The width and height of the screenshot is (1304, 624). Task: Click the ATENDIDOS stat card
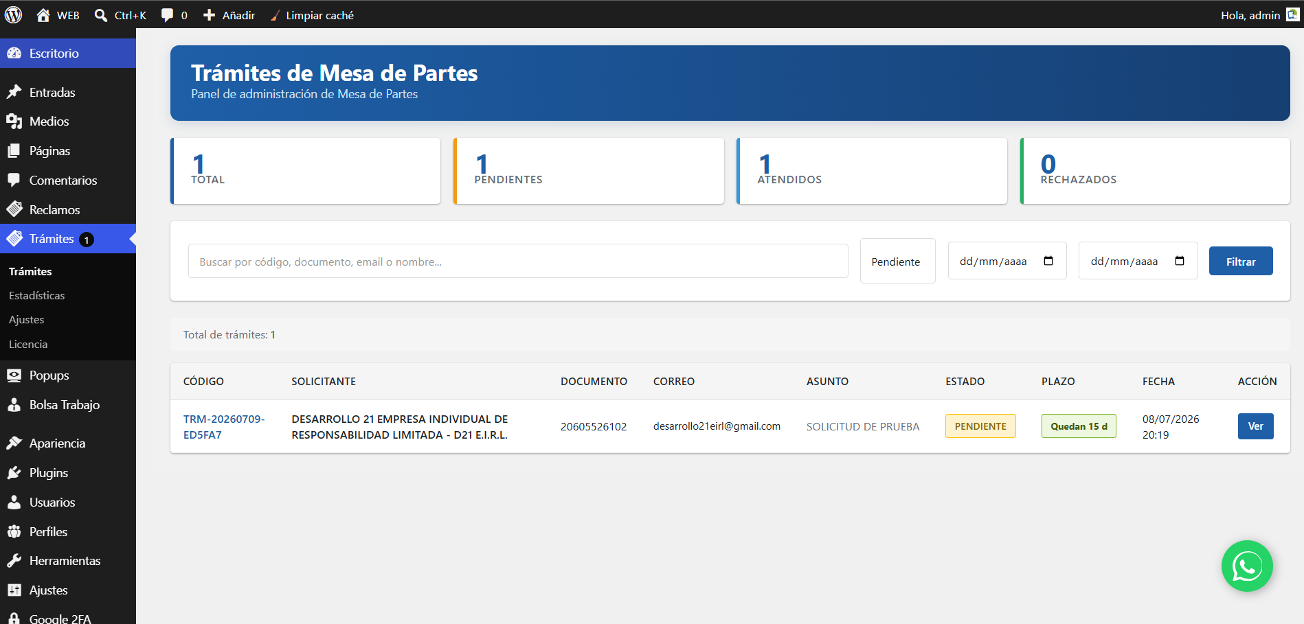(872, 171)
